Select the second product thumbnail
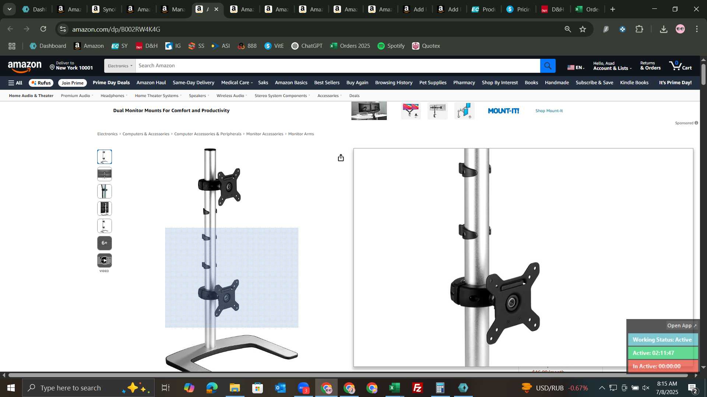 tap(105, 174)
